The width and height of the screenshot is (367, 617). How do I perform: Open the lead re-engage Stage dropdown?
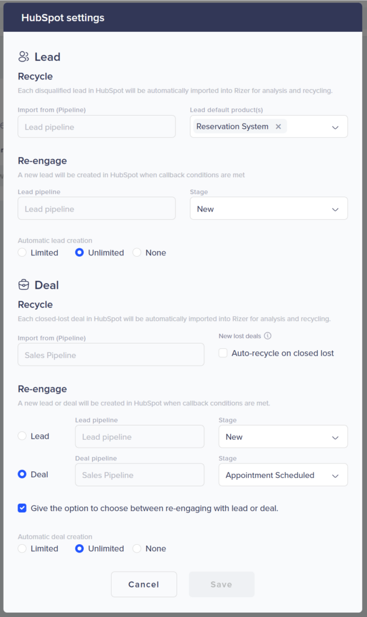269,209
